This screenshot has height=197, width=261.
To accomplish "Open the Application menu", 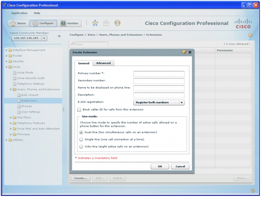I will (19, 13).
